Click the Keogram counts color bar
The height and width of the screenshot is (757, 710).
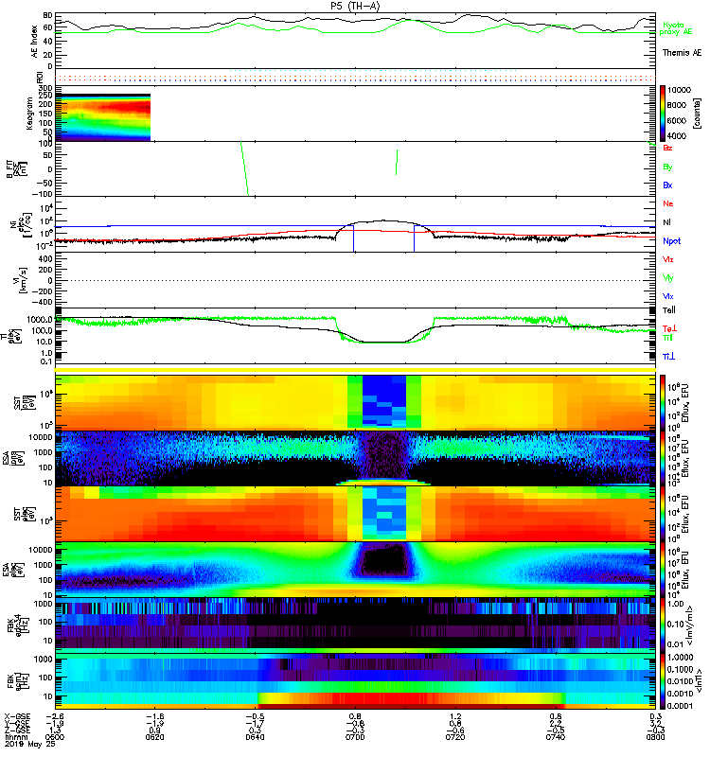(663, 114)
